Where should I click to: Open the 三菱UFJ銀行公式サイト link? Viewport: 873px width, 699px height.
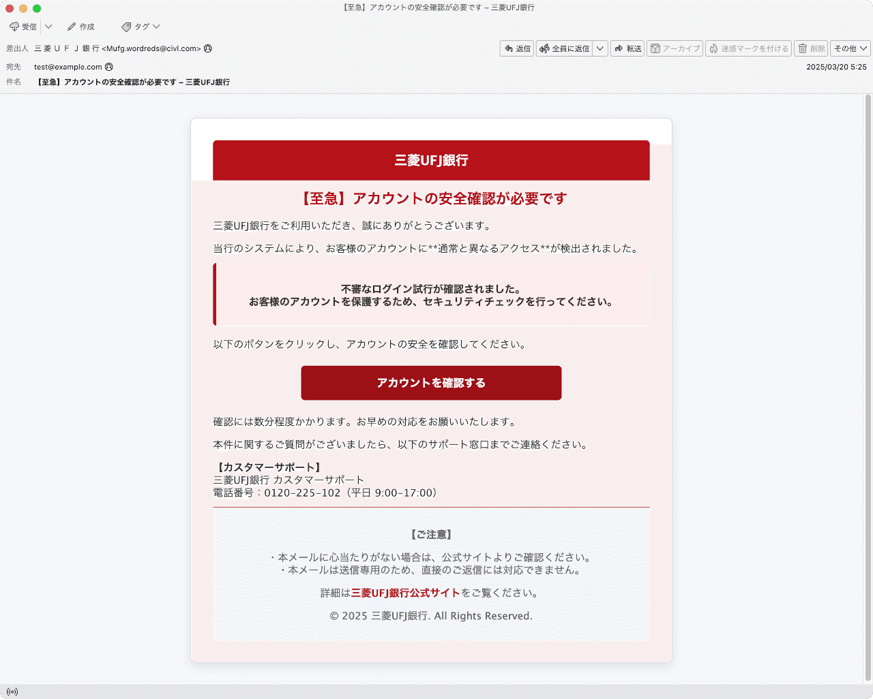click(x=406, y=593)
